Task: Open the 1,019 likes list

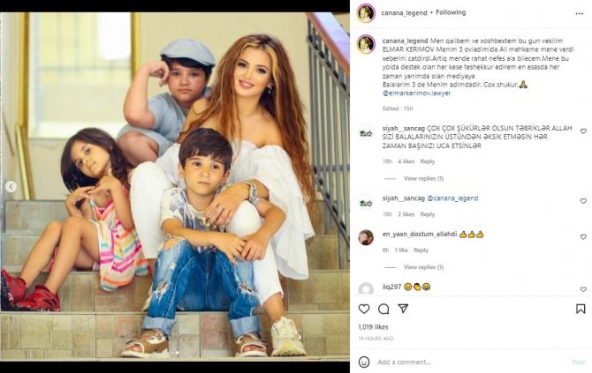Action: 373,327
